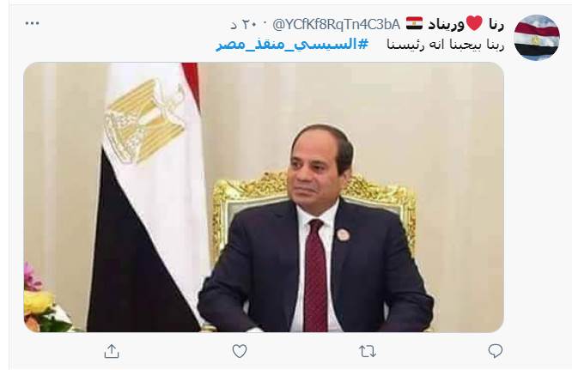Click the red heart emoji in display name
Screen dimensions: 572x370
[474, 24]
